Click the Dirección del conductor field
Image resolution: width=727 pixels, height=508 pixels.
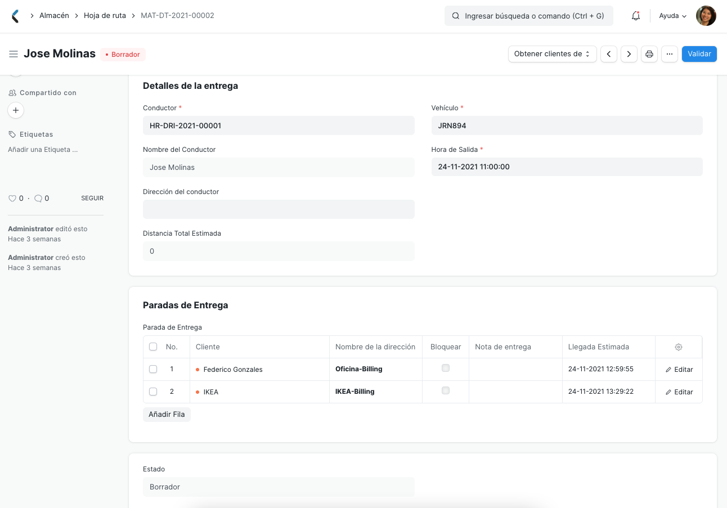point(279,209)
